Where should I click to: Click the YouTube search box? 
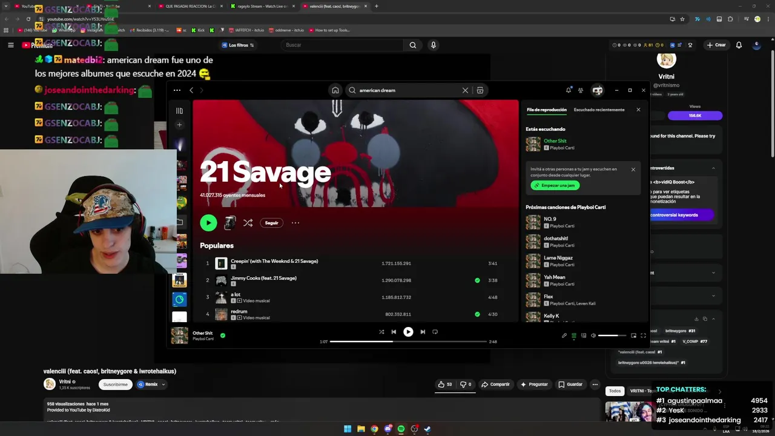pyautogui.click(x=343, y=45)
